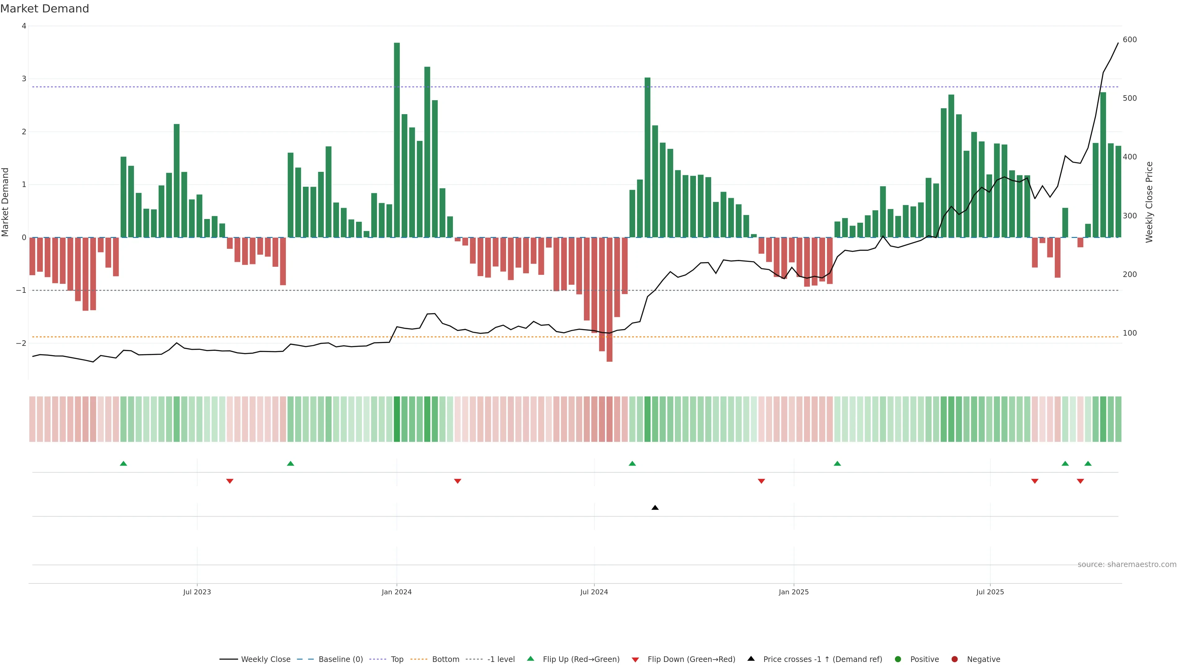Toggle the Baseline (0) legend entry

pyautogui.click(x=340, y=659)
